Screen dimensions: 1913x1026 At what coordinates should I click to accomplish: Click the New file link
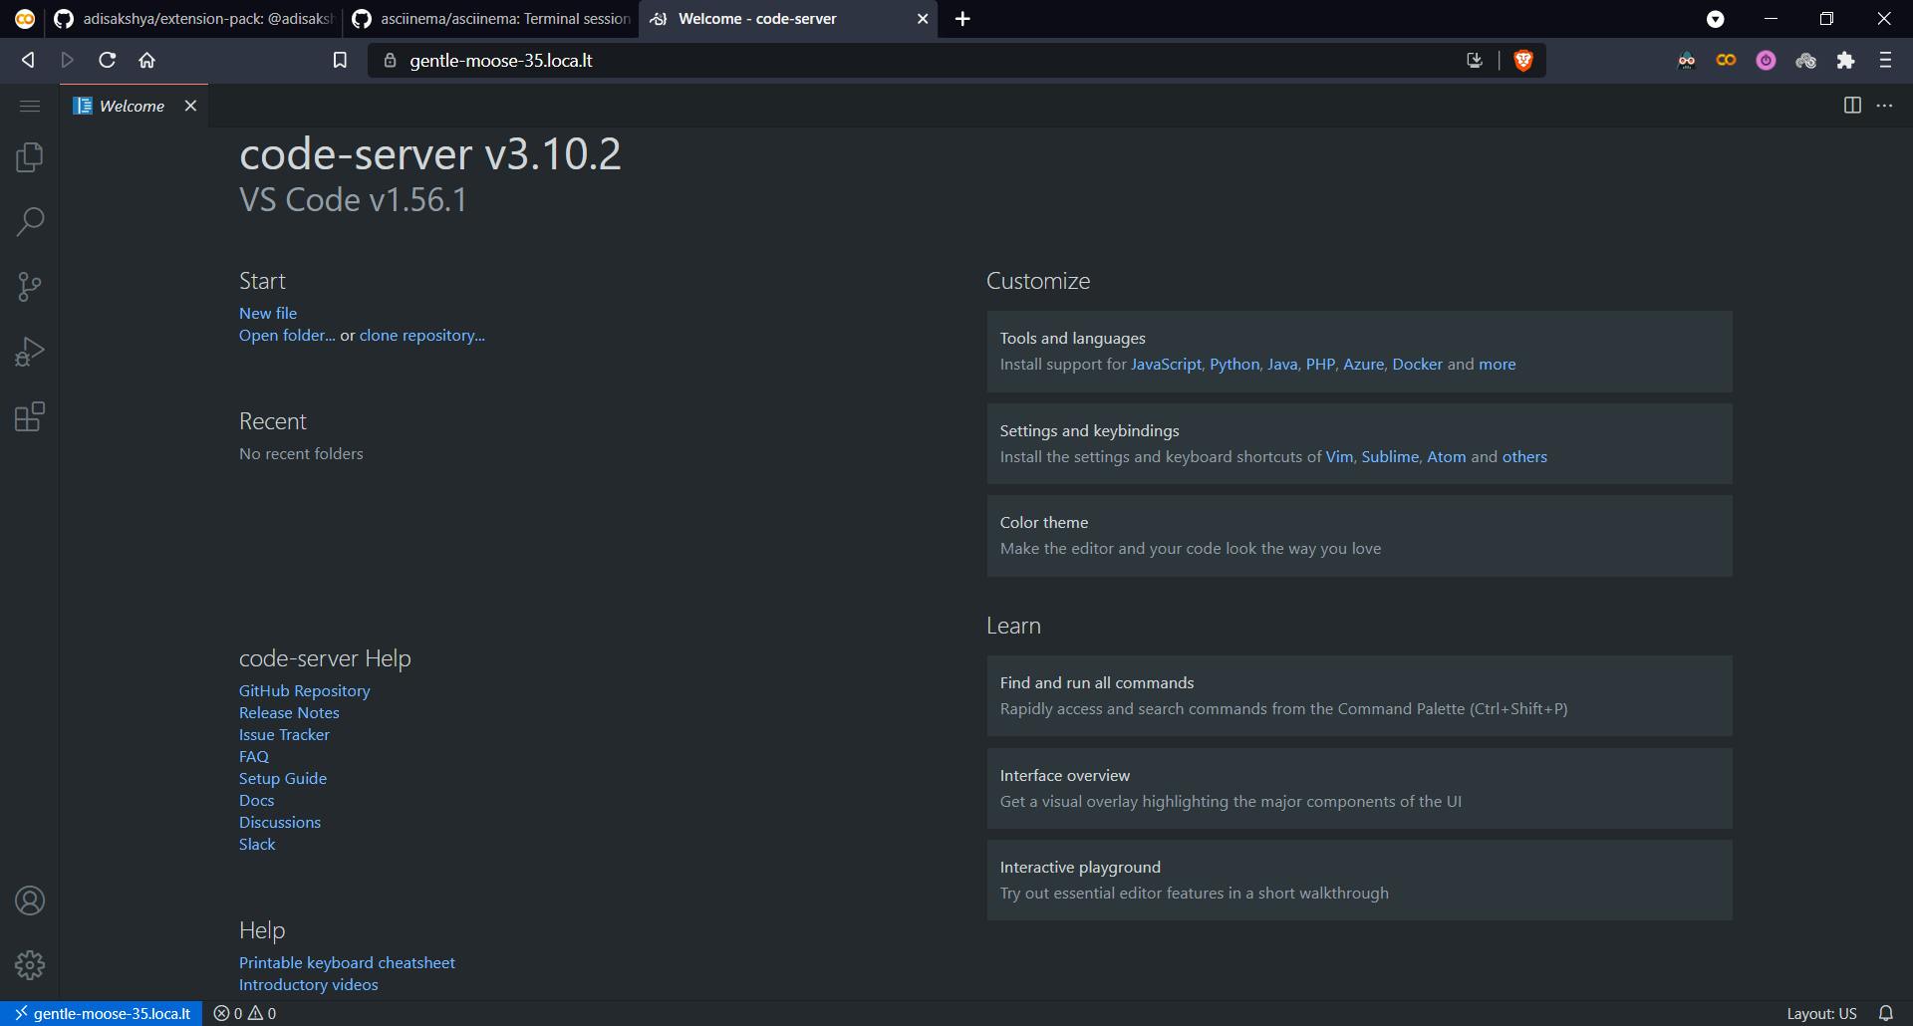pyautogui.click(x=267, y=313)
